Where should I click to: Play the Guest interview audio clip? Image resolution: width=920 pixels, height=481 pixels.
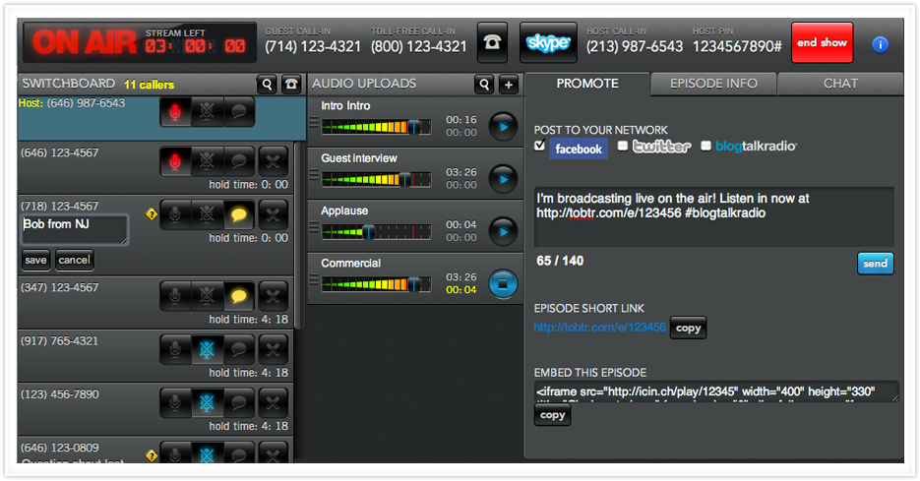click(503, 178)
